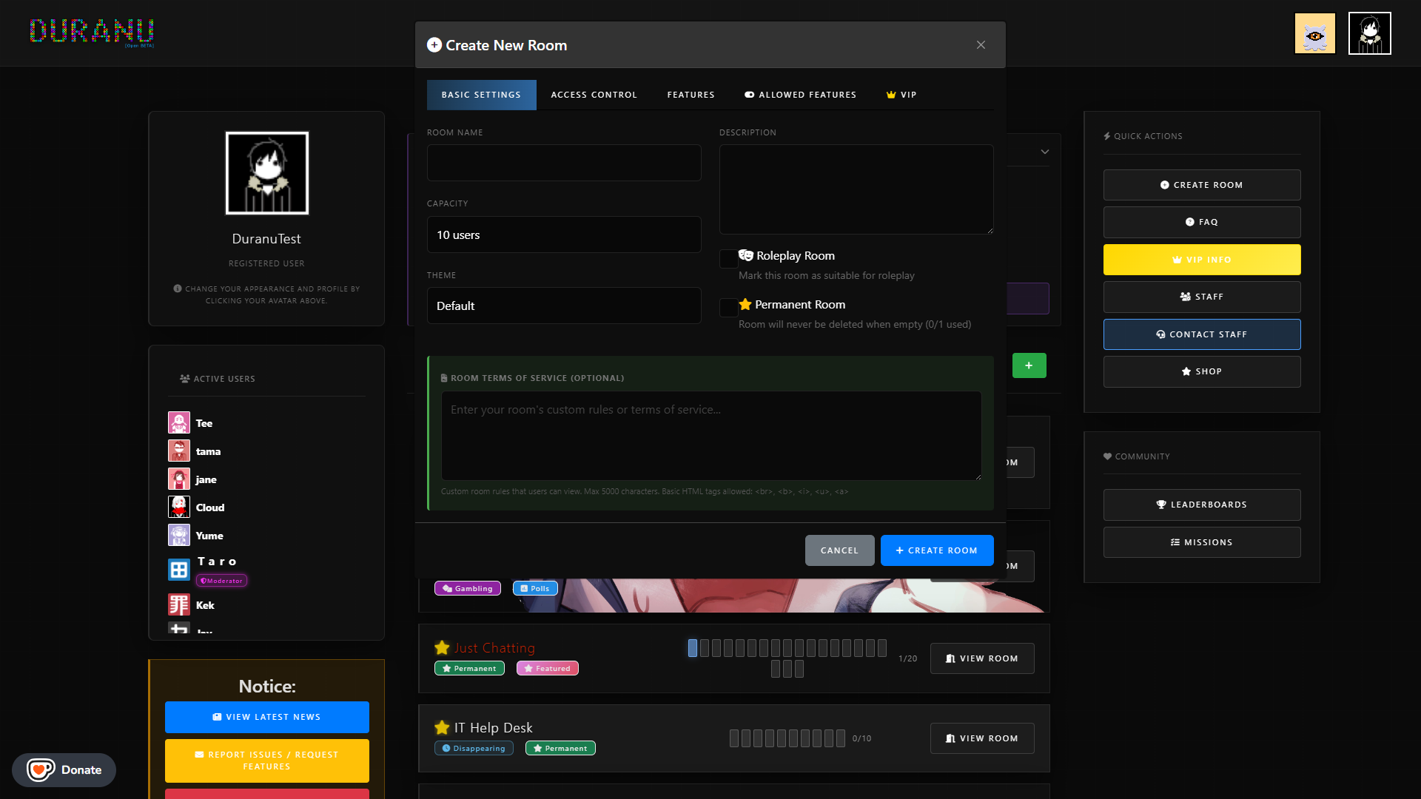Click the eye creature avatar icon in the header

[x=1314, y=33]
